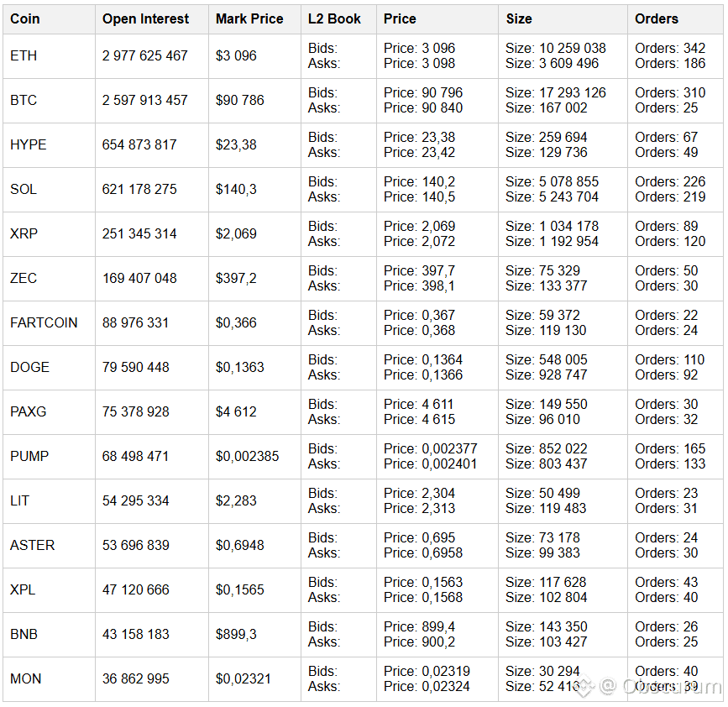
Task: Click the Coin column header
Action: pos(25,18)
